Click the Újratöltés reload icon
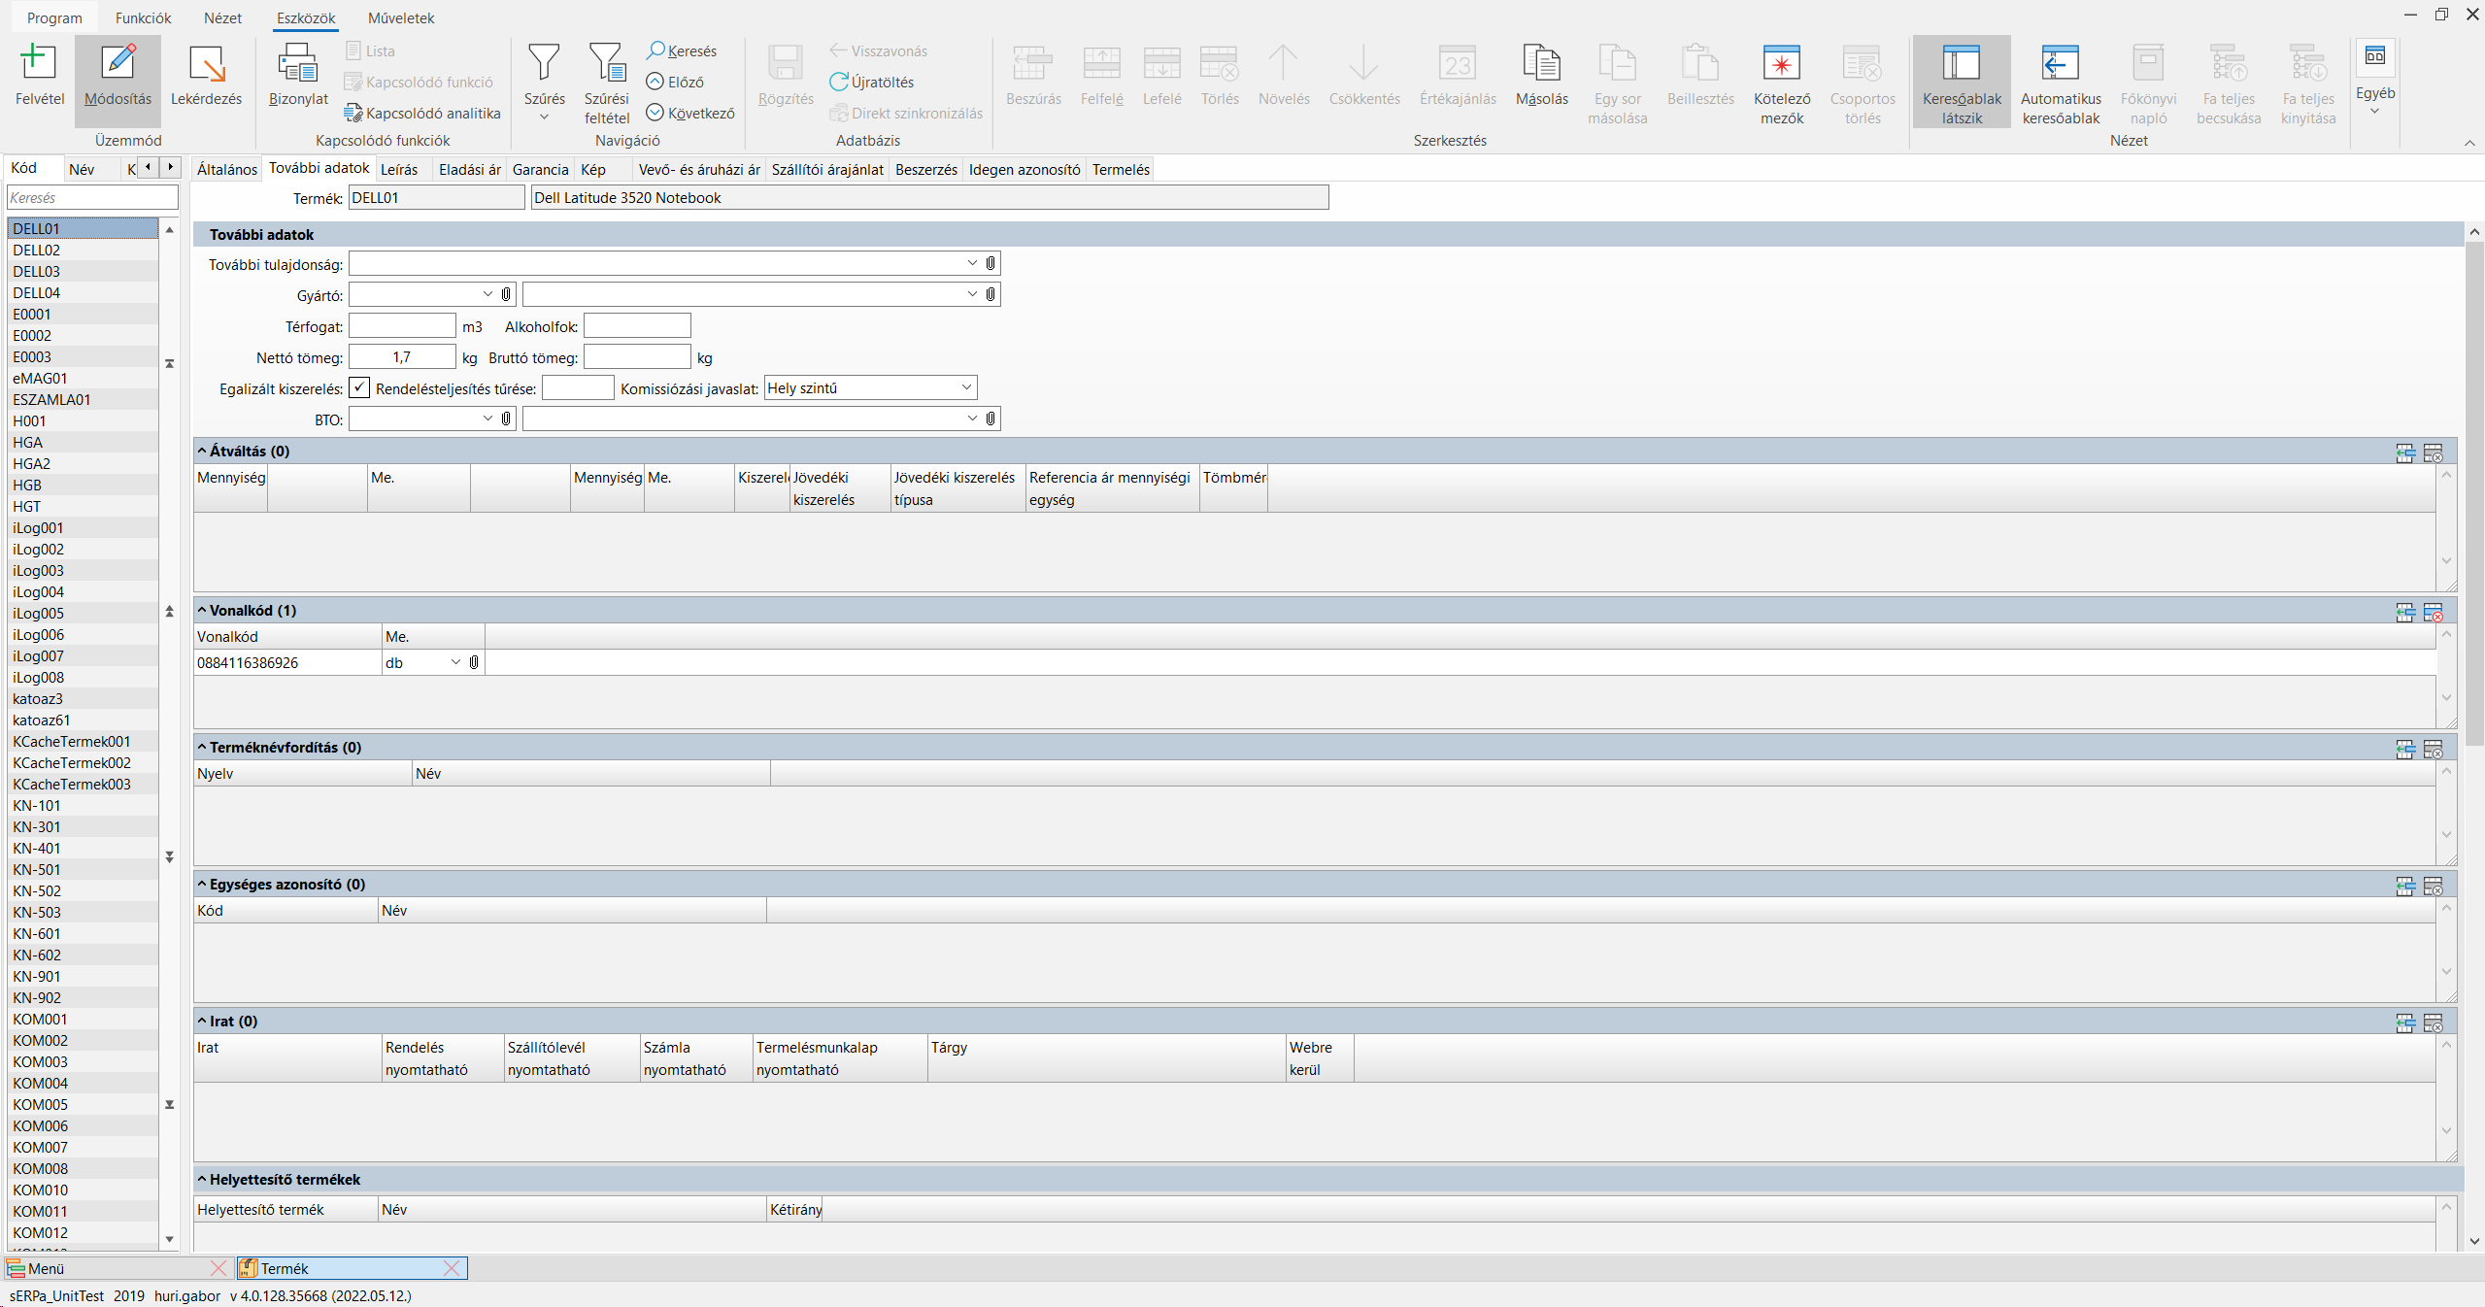Image resolution: width=2485 pixels, height=1307 pixels. pos(872,83)
